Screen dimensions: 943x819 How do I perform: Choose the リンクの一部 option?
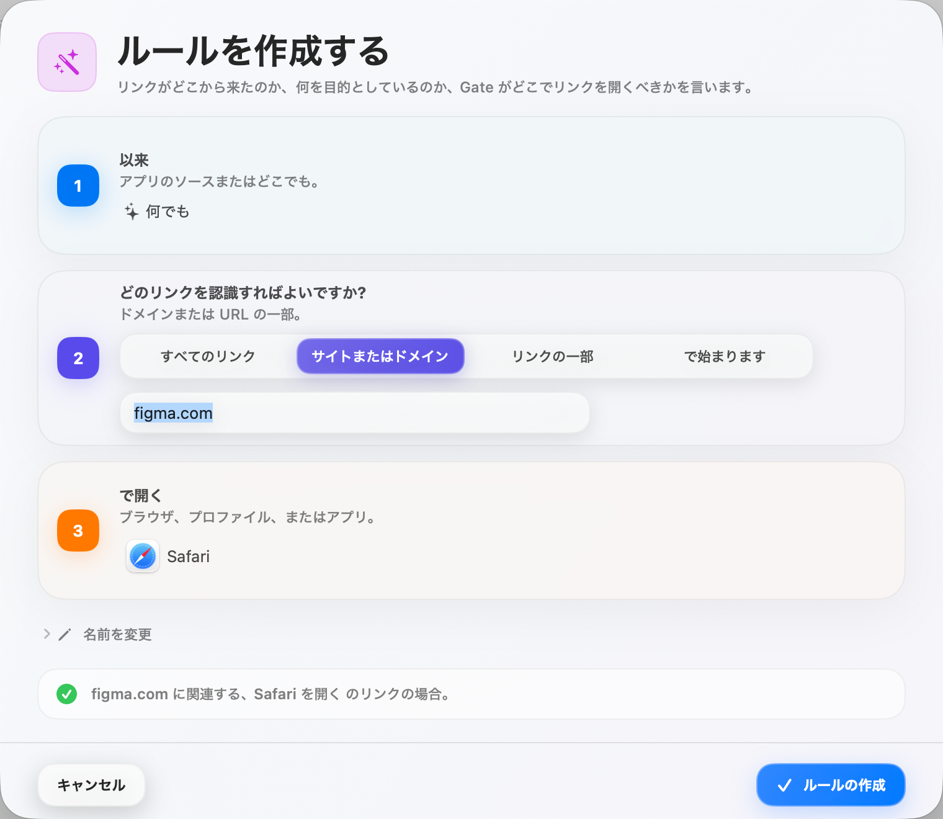553,356
